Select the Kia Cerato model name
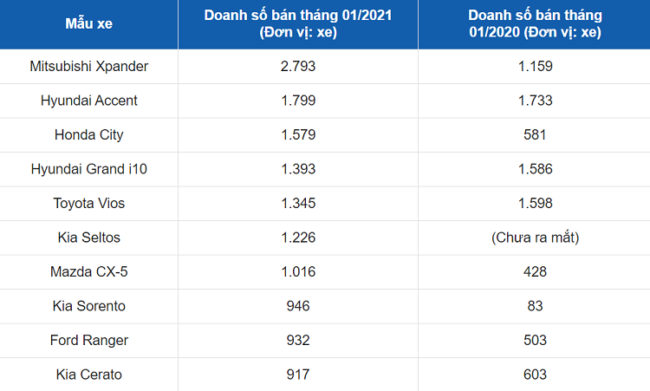This screenshot has width=650, height=391. (88, 375)
